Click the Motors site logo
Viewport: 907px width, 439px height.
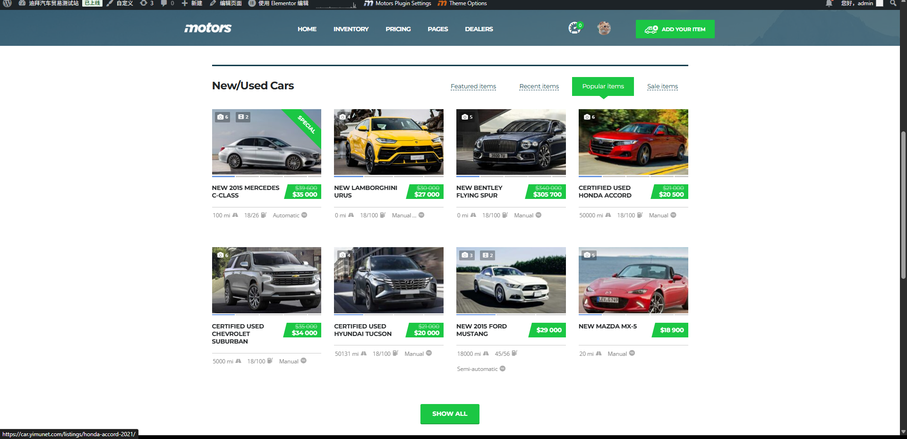[x=208, y=28]
